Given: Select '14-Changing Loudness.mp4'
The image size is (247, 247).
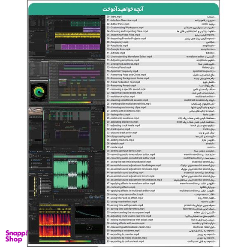Looking at the screenshot, I should click(123, 64).
